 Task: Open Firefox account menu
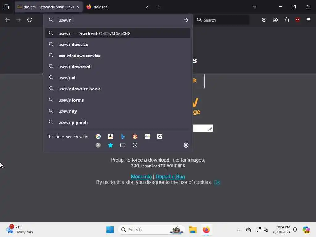(275, 20)
